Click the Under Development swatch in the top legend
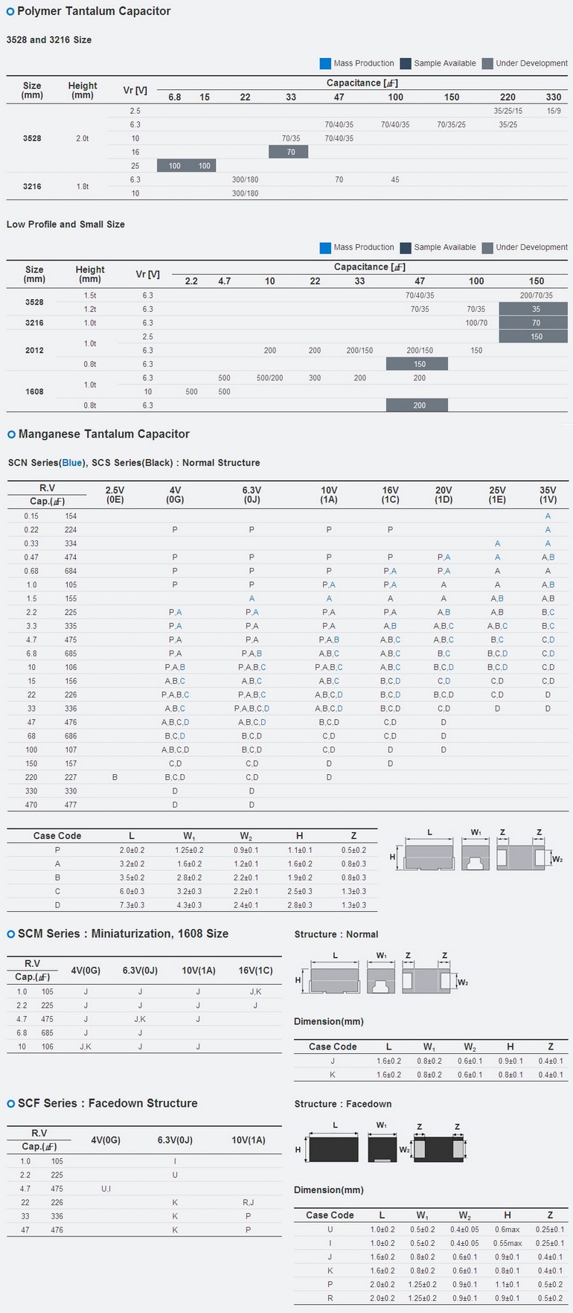The height and width of the screenshot is (1313, 573). click(487, 63)
